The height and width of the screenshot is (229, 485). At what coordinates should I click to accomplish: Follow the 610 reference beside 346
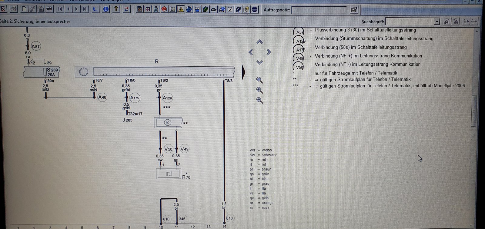[x=166, y=219]
